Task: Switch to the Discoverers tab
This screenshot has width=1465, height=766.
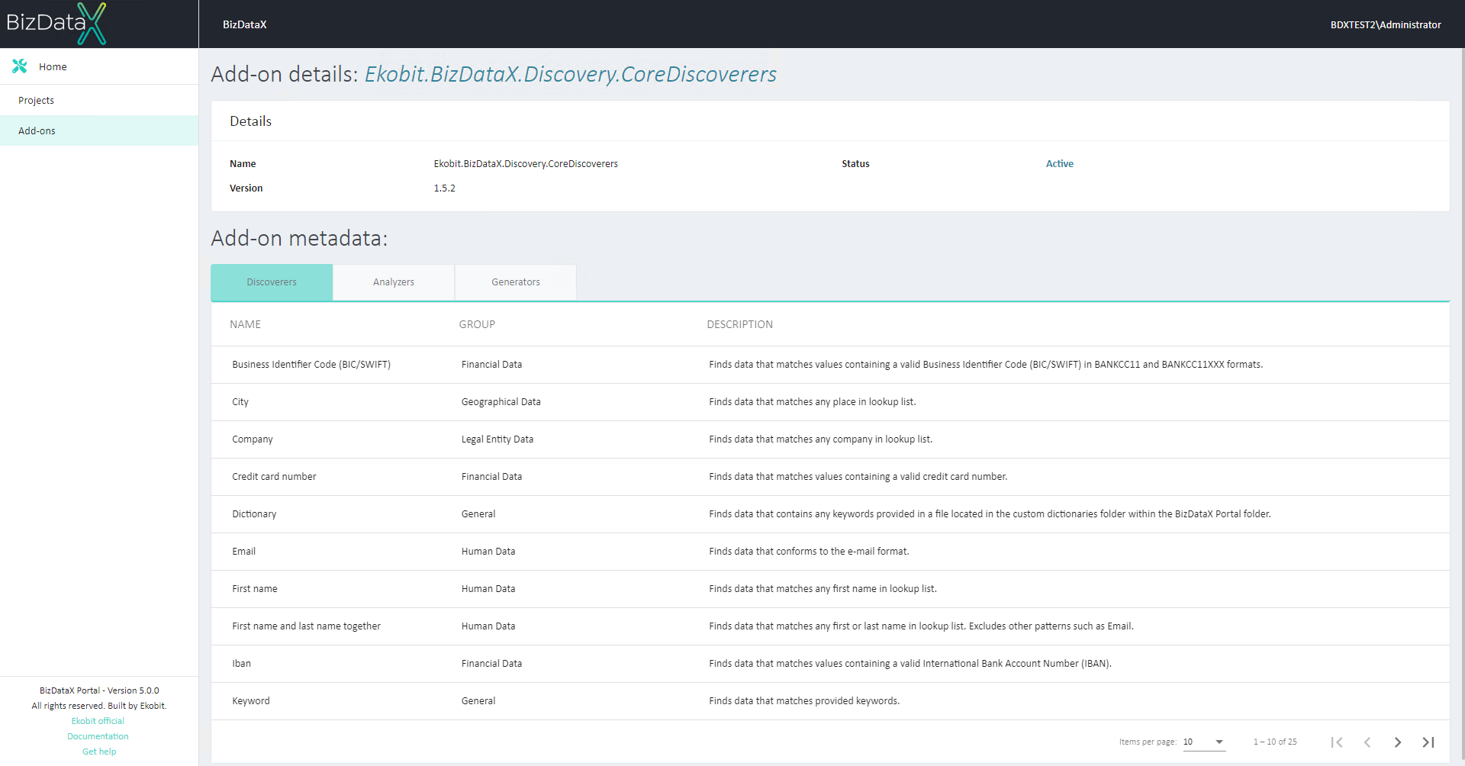Action: (x=272, y=282)
